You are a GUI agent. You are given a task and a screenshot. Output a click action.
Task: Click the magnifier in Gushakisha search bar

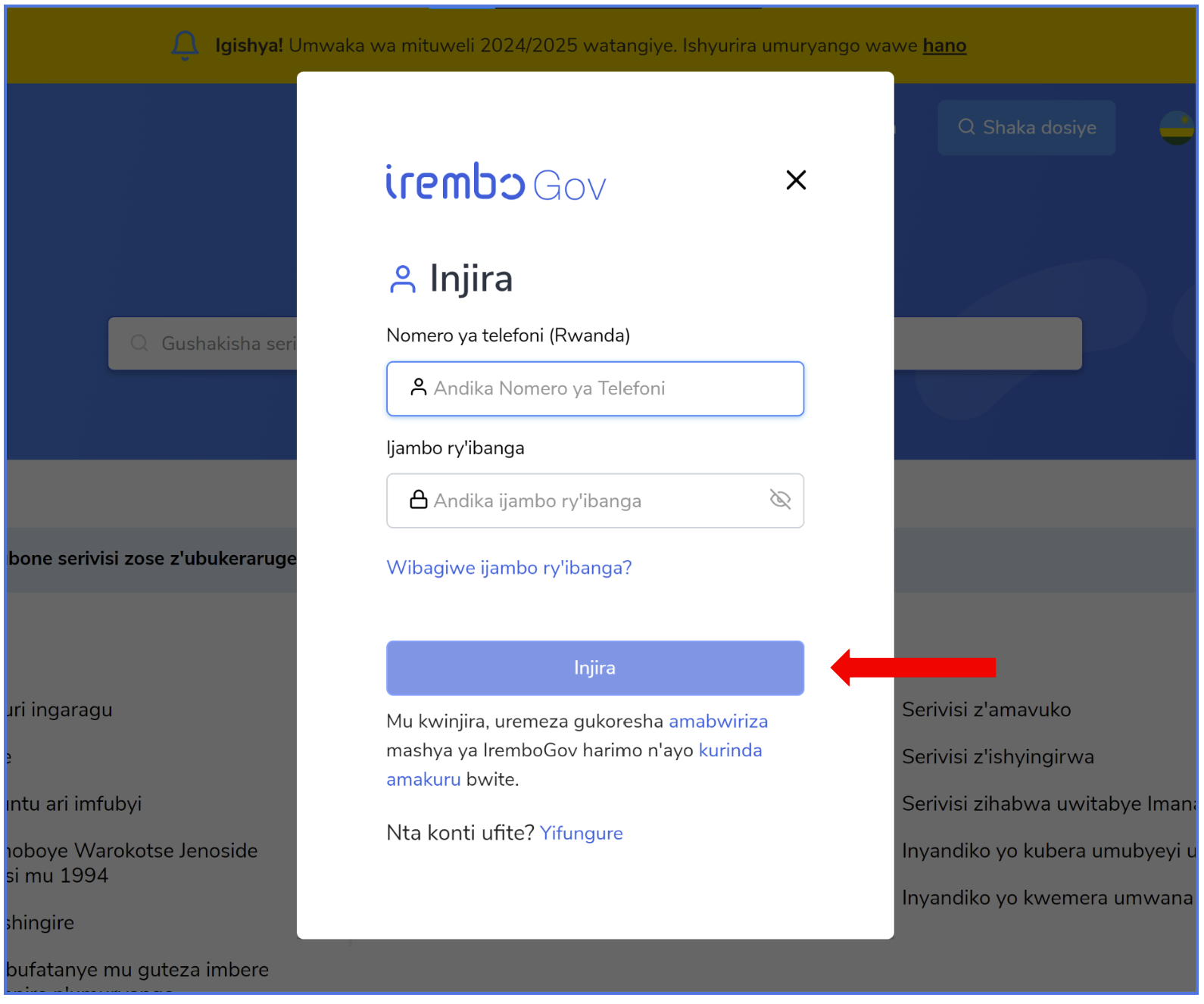[x=139, y=344]
